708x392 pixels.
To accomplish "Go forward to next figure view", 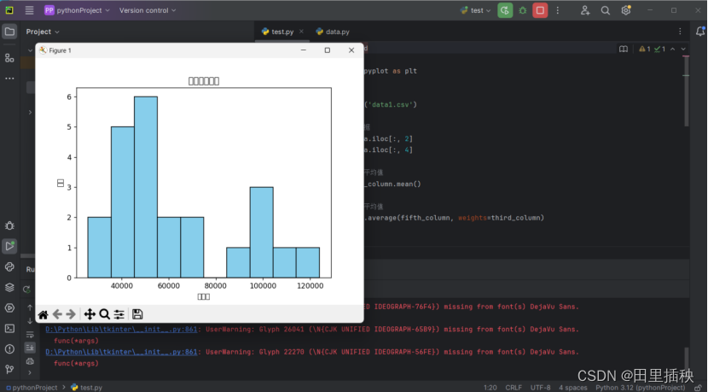I will tap(71, 314).
